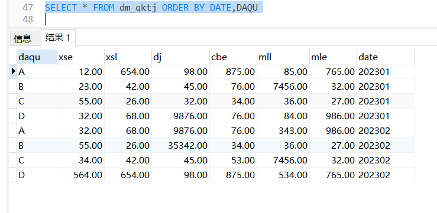Click the mle column header
Image resolution: width=437 pixels, height=213 pixels.
pyautogui.click(x=333, y=57)
